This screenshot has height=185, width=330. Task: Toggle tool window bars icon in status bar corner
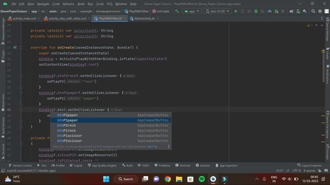3,171
